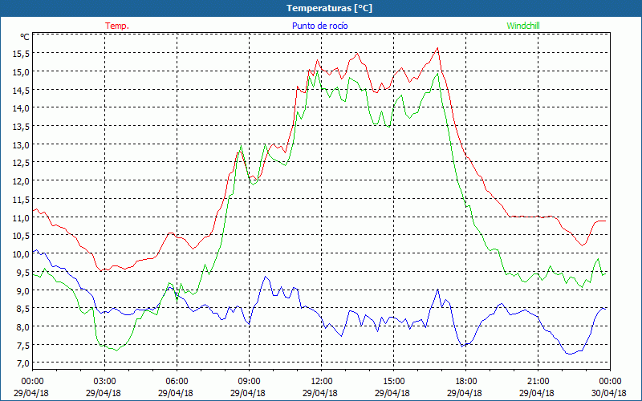Click the 7,5 Y-axis value

(x=22, y=345)
